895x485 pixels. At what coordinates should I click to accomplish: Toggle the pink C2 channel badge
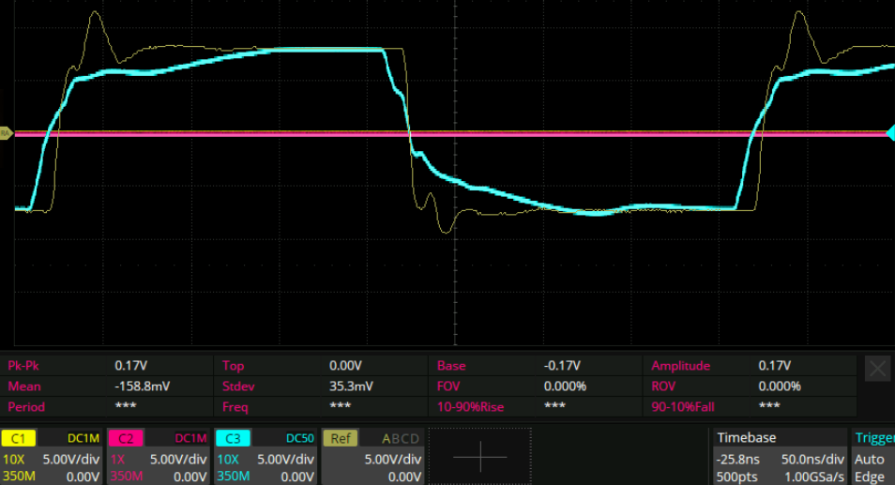[x=125, y=438]
